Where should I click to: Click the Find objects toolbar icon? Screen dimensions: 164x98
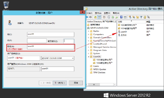coord(145,17)
